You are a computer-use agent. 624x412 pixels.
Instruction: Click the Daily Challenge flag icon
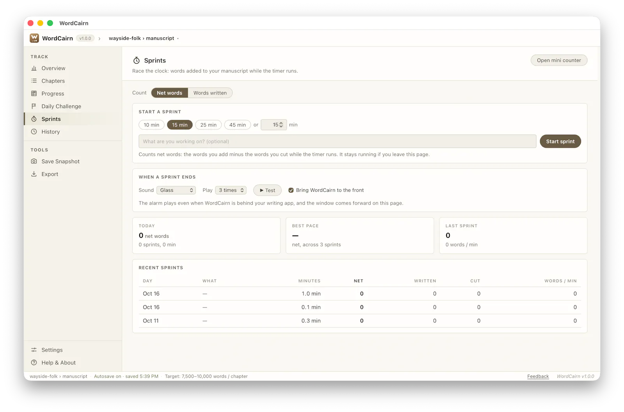[34, 106]
